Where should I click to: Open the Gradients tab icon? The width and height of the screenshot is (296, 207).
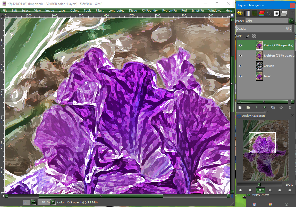click(x=247, y=13)
